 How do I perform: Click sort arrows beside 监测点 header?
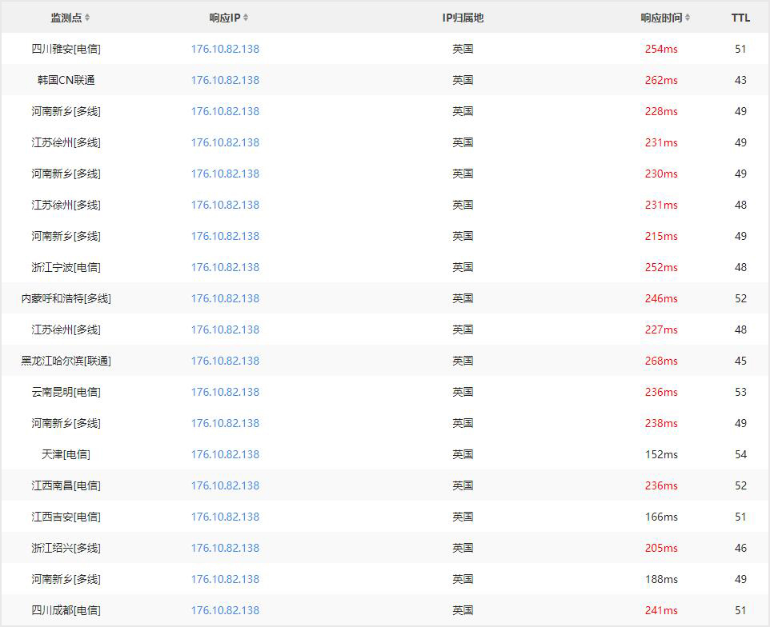(87, 18)
